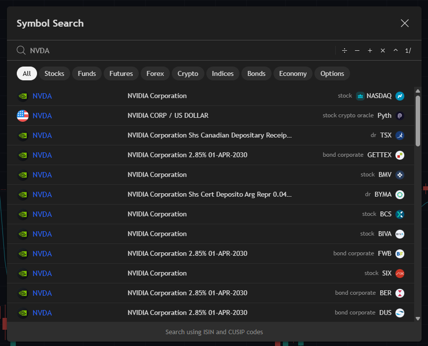Select the Canadian Depositary Receipt description

pos(210,136)
